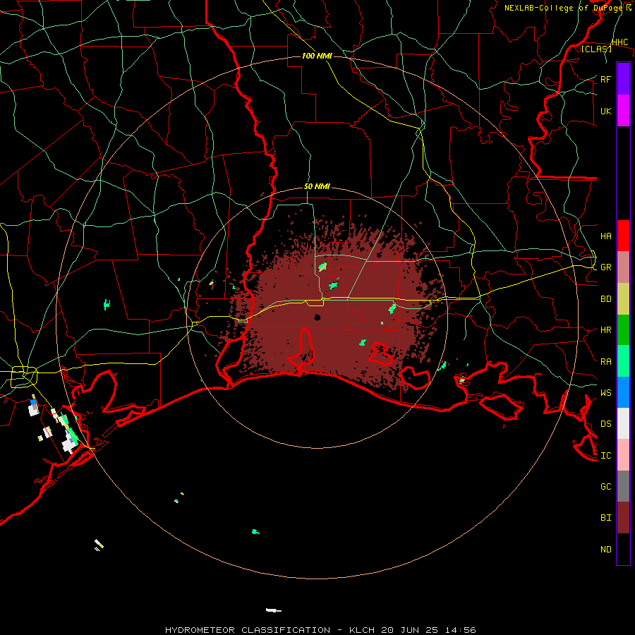Click the BD legend label

point(605,299)
